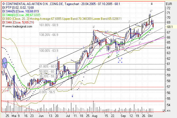
Task: Select the 100.00% - 63.9 Fibonacci label
Action: coord(49,51)
